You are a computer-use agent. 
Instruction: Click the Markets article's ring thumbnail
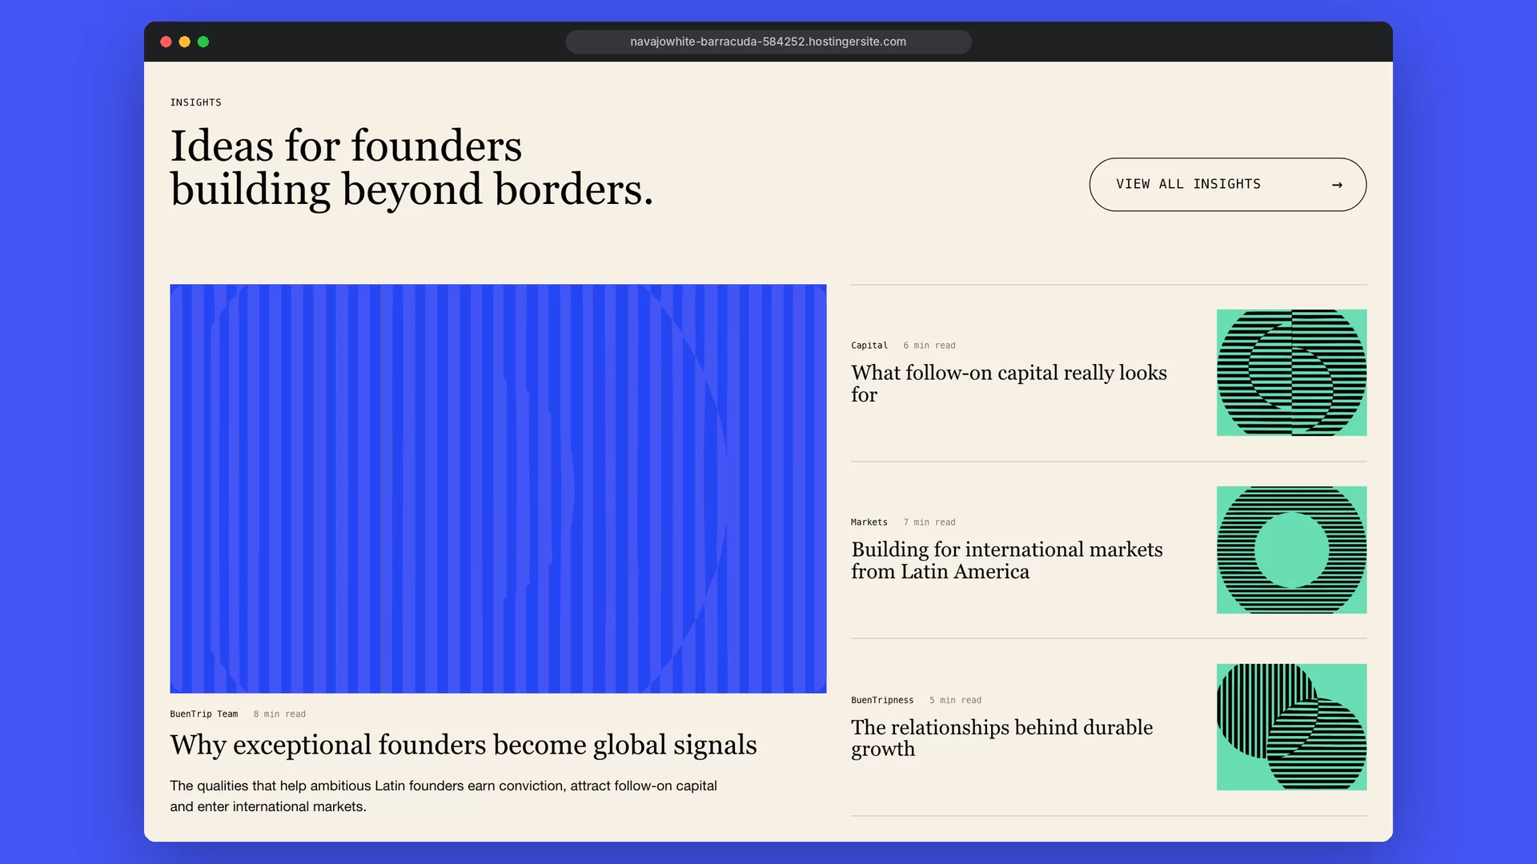[x=1291, y=550]
